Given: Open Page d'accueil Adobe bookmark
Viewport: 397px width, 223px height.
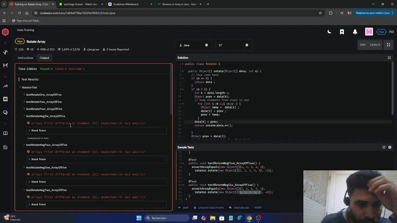Looking at the screenshot, I should 26,21.
